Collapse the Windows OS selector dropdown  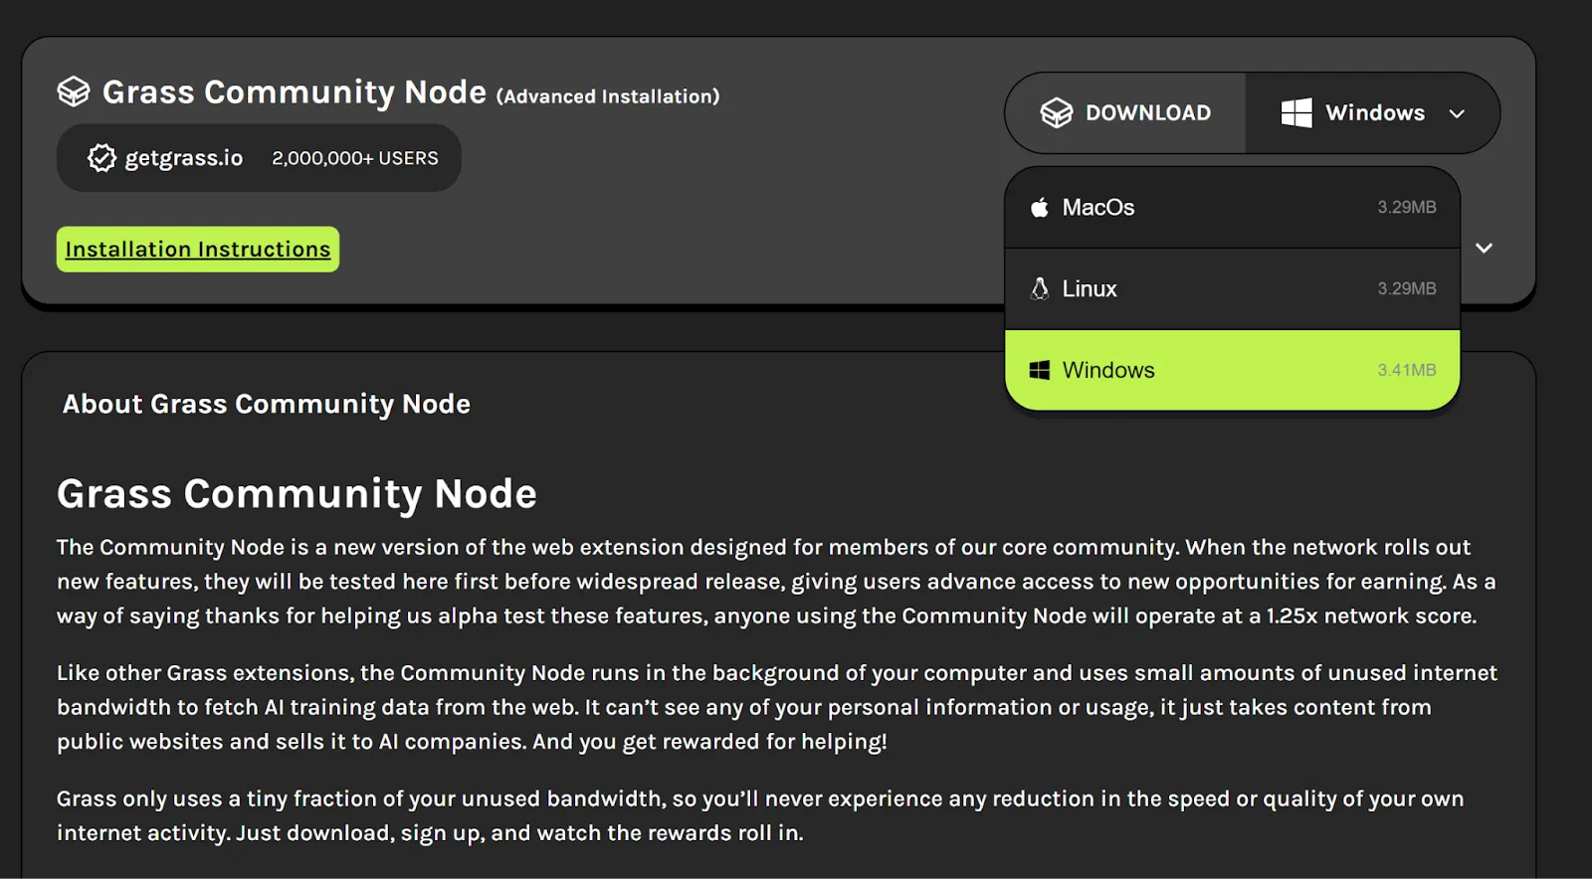click(1372, 112)
